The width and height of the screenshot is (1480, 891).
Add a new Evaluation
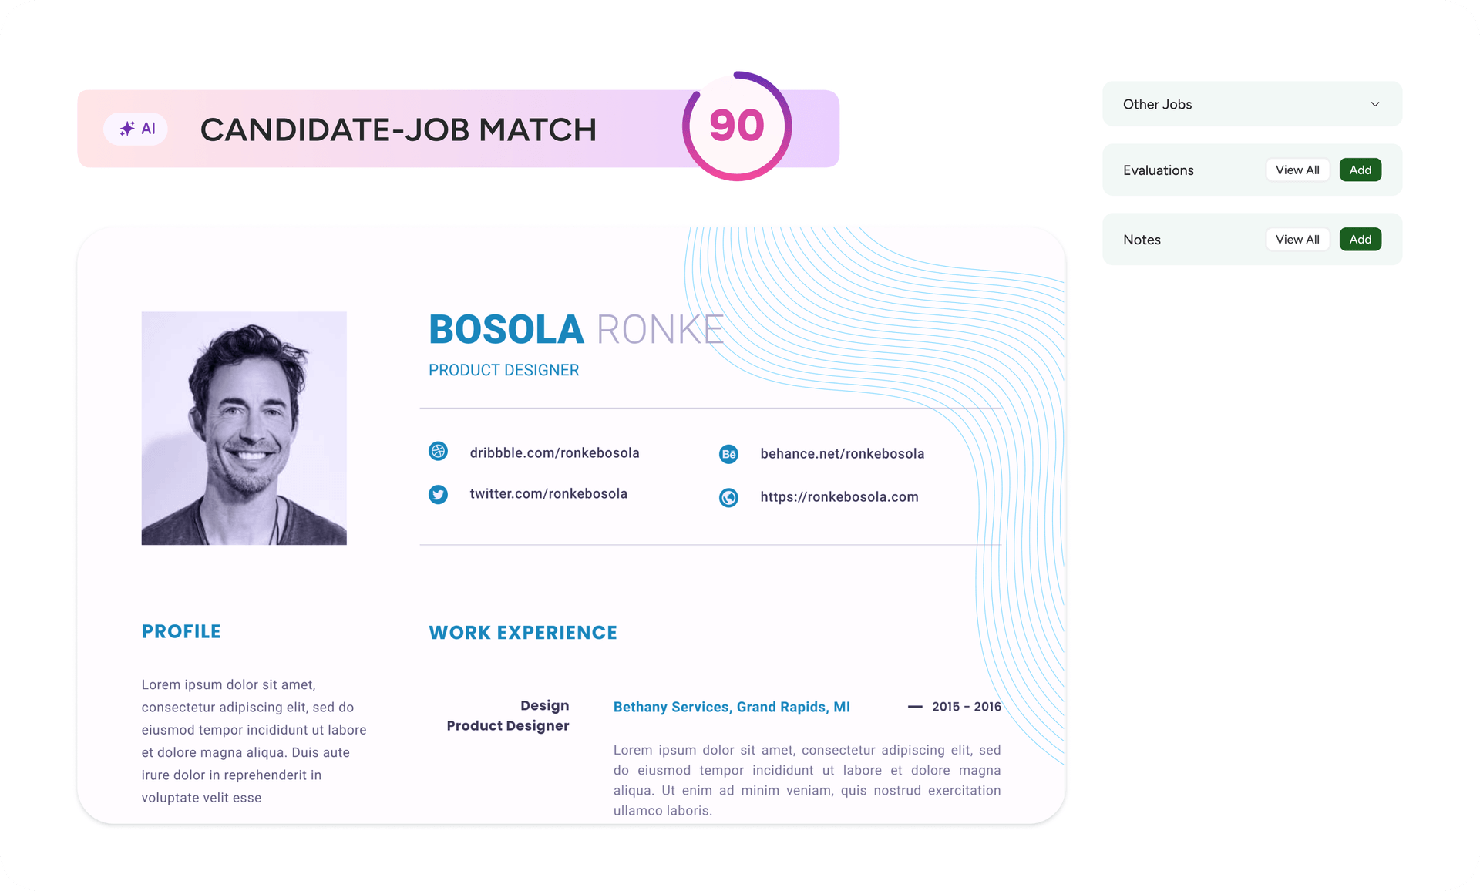coord(1360,170)
